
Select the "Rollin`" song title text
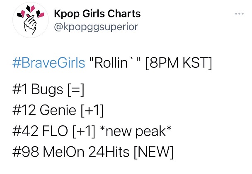115,63
